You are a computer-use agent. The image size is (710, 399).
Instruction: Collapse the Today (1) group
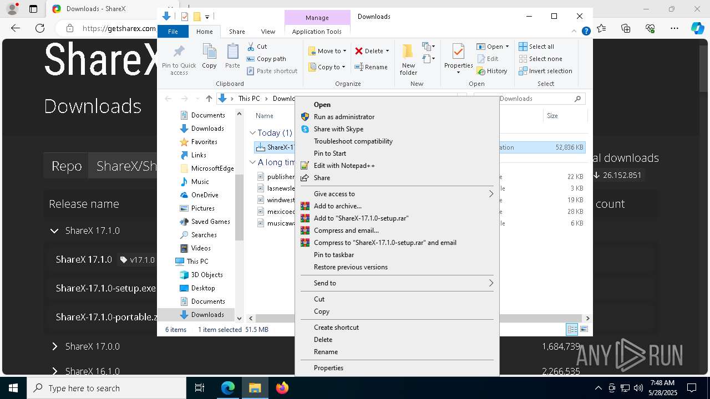[x=252, y=133]
